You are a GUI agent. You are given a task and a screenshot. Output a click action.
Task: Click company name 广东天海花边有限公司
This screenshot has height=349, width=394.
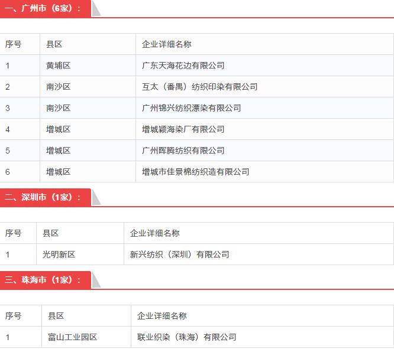click(183, 66)
